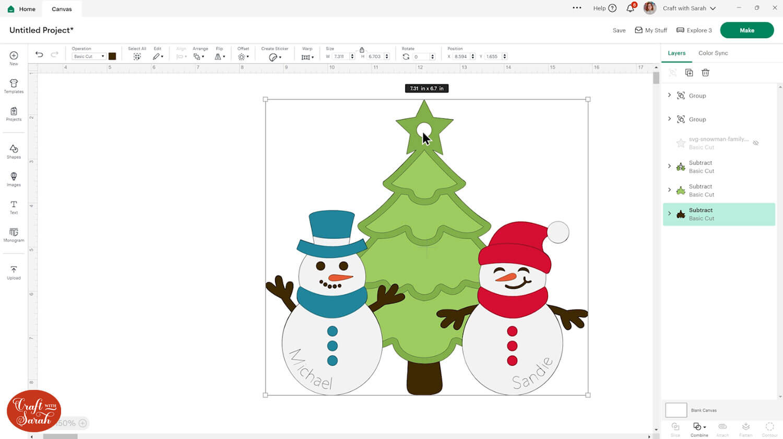Click the green Make button
Viewport: 783px width, 439px height.
(x=746, y=30)
